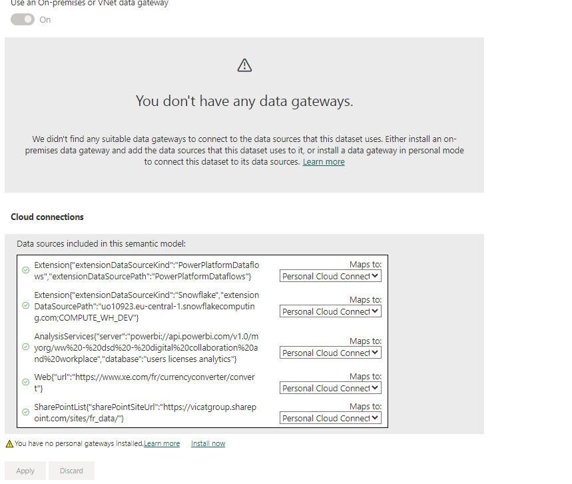Viewport: 572px width, 484px height.
Task: Select the SharePointList vicatgroup source text
Action: (x=145, y=413)
